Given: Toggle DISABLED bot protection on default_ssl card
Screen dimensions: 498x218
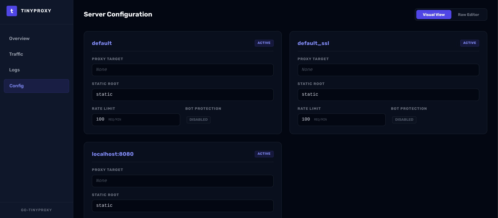Looking at the screenshot, I should (404, 119).
